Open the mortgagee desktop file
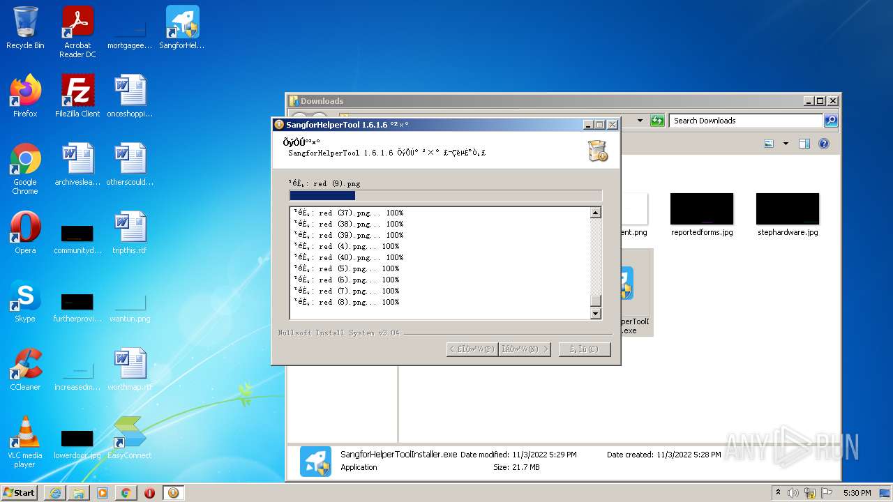 (130, 32)
